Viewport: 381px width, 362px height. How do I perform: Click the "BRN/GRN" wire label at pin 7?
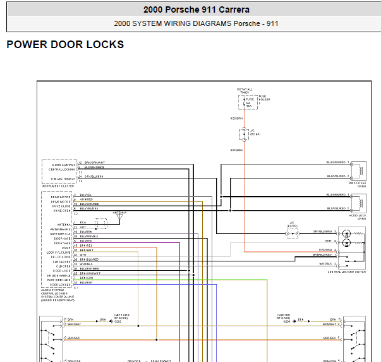tap(87, 278)
